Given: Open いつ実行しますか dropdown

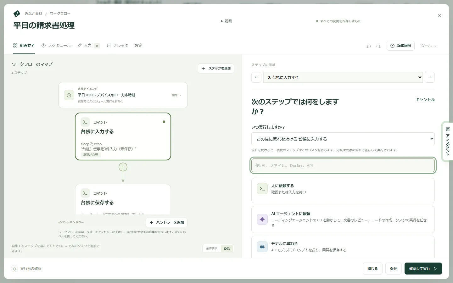Looking at the screenshot, I should [x=343, y=139].
